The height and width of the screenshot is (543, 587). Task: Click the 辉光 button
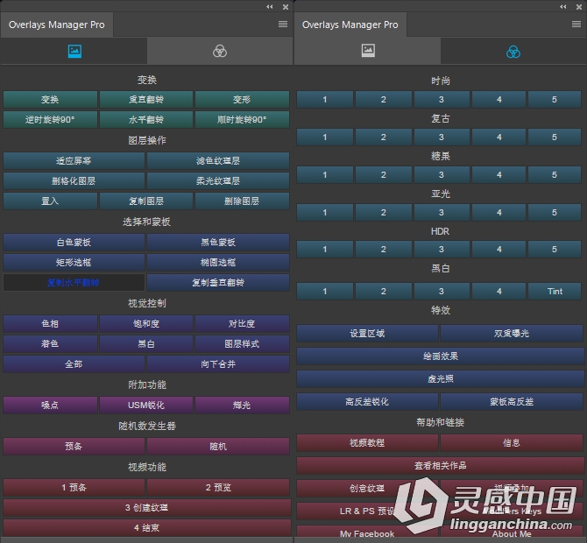tap(242, 405)
